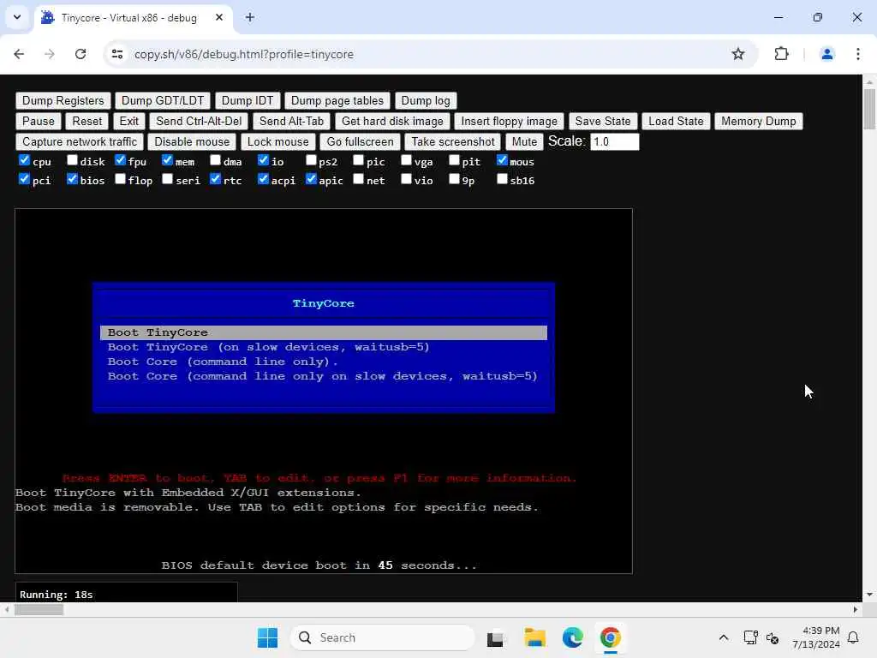
Task: Enable the net log checkbox
Action: coord(359,179)
